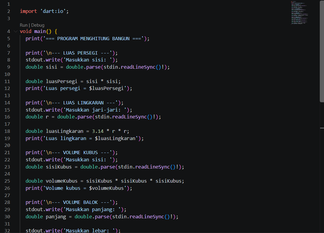Click the variable "sisi" declared on line 9
This screenshot has height=233, width=324.
coord(52,67)
